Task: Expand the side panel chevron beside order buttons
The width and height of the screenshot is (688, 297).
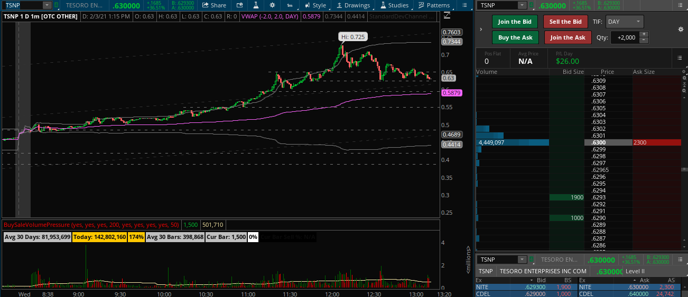Action: click(481, 30)
